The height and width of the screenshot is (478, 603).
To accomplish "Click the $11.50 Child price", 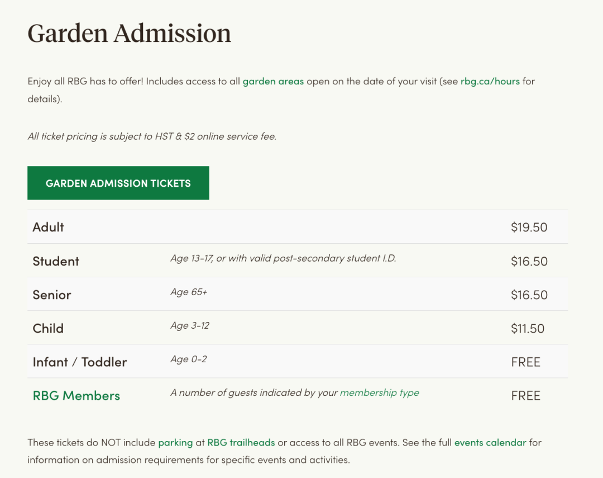I will pos(527,328).
